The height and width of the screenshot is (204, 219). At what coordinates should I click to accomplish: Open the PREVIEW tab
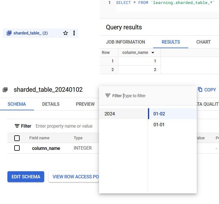tap(85, 104)
